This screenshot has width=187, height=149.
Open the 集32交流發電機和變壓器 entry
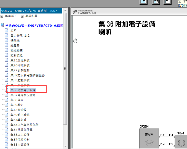(x=28, y=75)
